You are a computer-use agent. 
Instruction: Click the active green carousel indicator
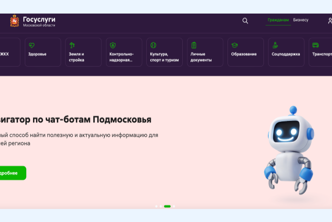[167, 206]
